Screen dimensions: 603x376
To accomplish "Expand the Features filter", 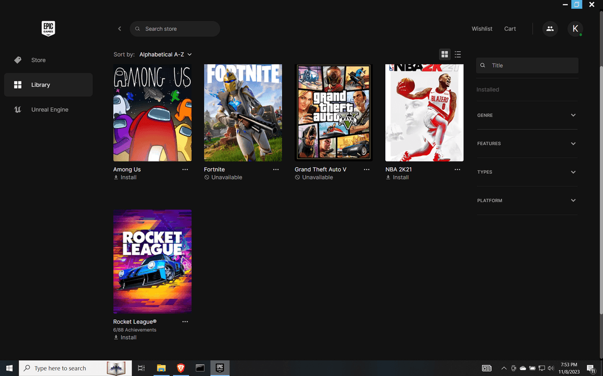I will [x=527, y=144].
